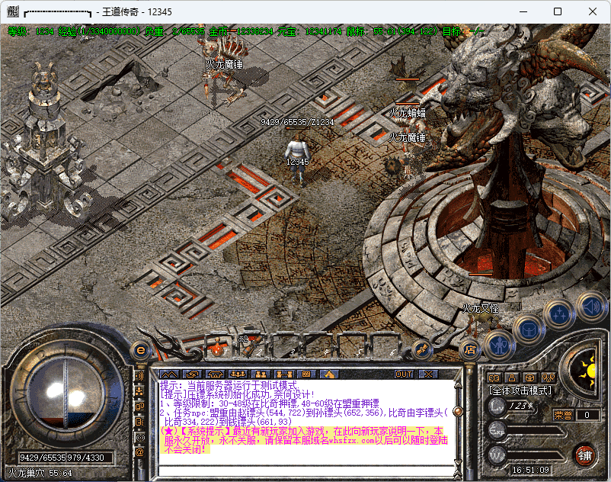The width and height of the screenshot is (611, 482).
Task: Click the single-person icon above attack mode
Action: tap(512, 378)
